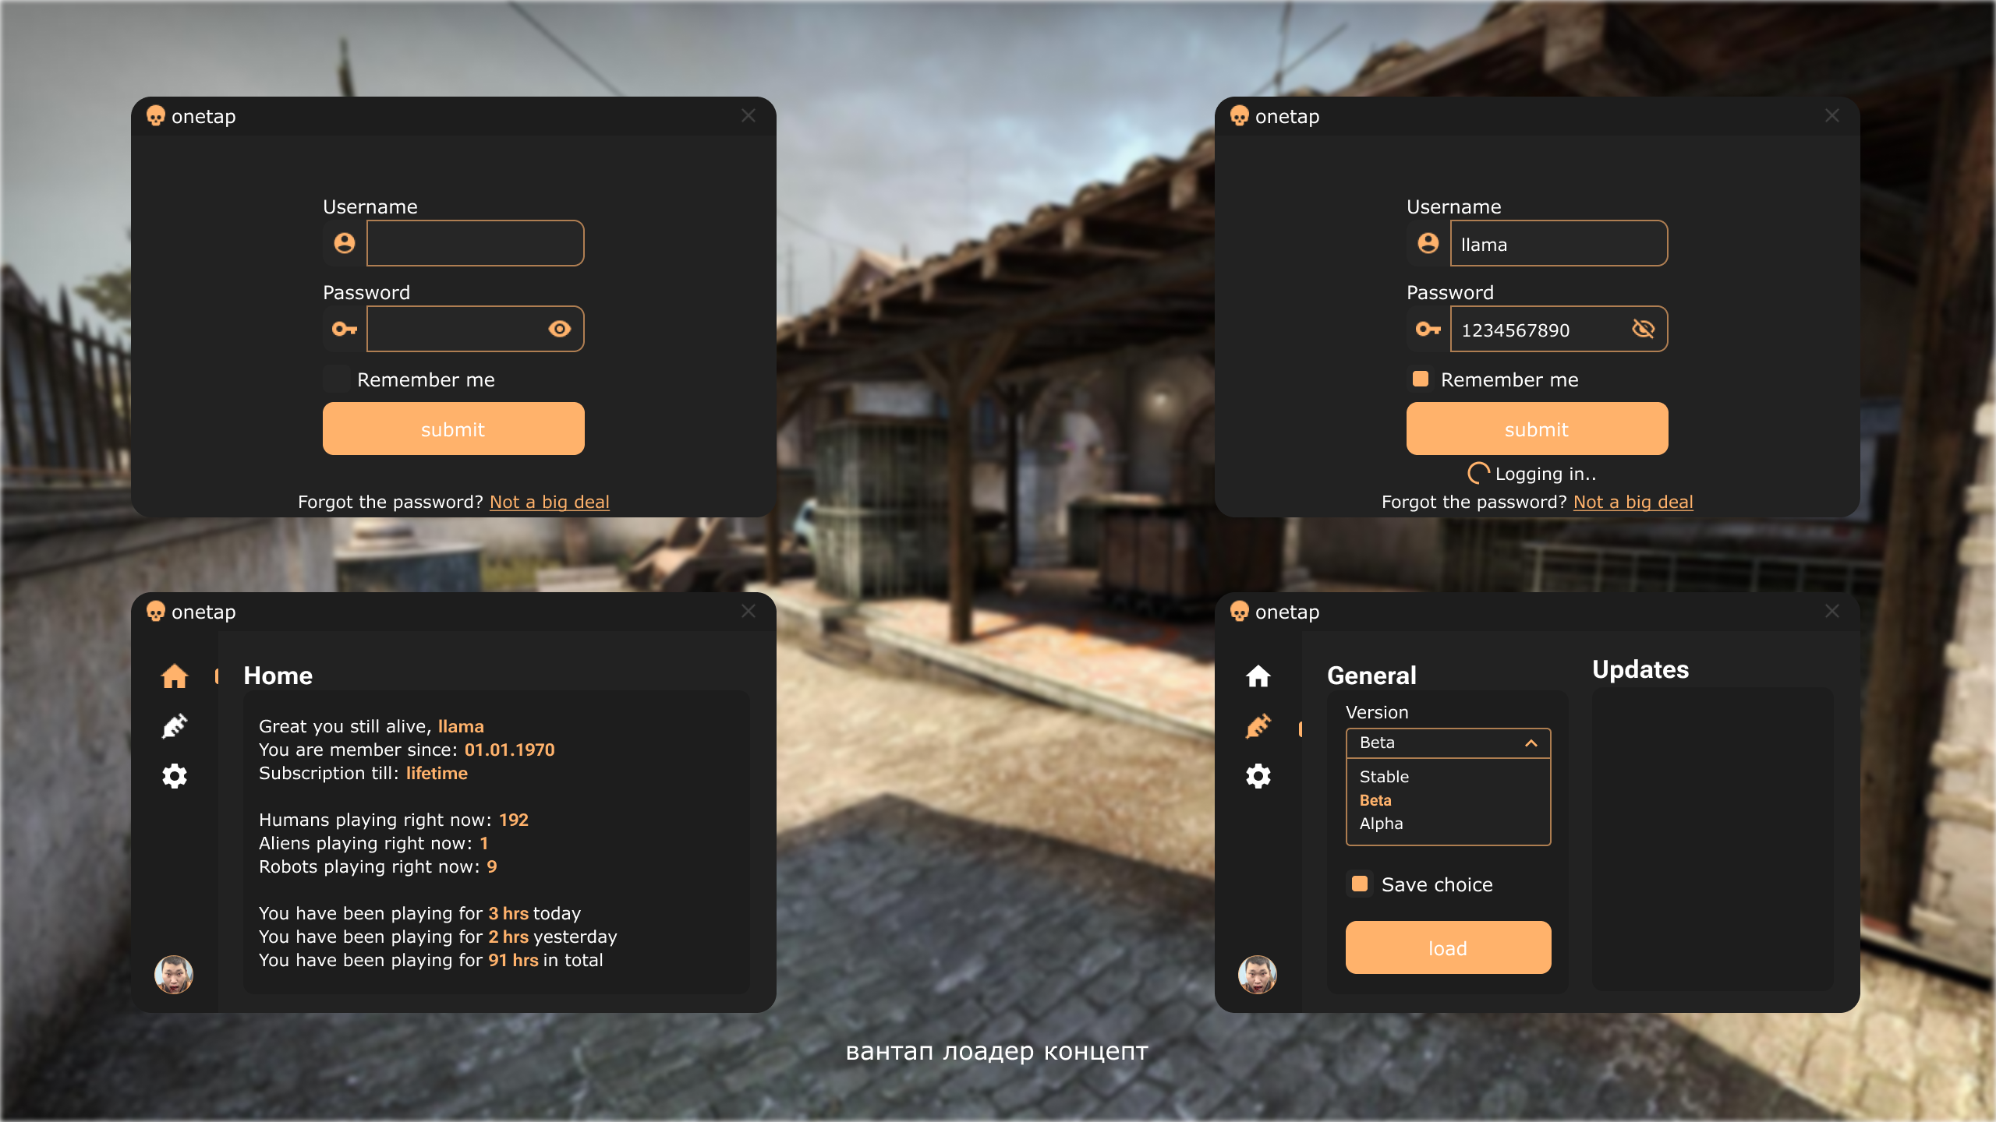Click Username field containing llama
The height and width of the screenshot is (1122, 1996).
(1559, 243)
